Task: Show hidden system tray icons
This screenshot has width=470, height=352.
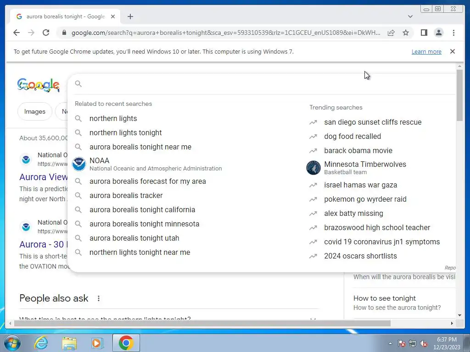Action: click(390, 343)
